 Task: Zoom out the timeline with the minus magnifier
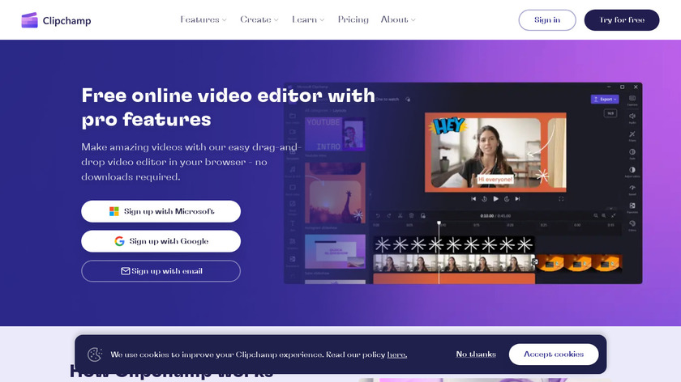(595, 215)
